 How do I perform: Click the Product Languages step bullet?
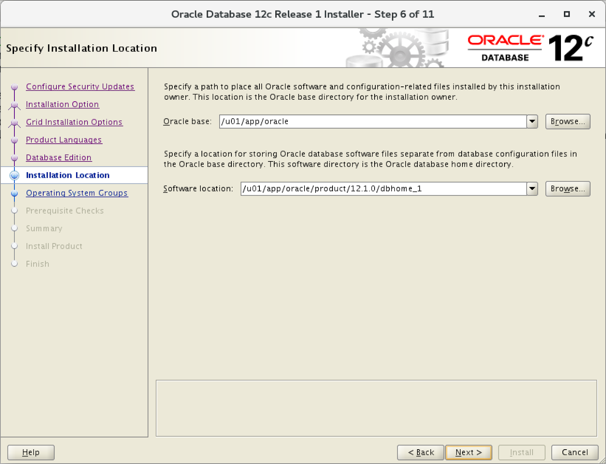14,140
